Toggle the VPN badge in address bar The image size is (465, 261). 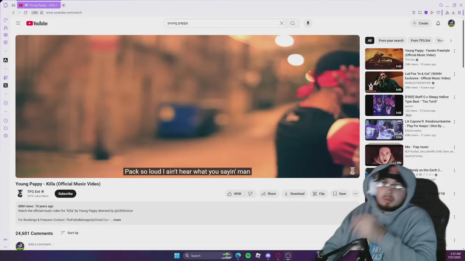[35, 12]
